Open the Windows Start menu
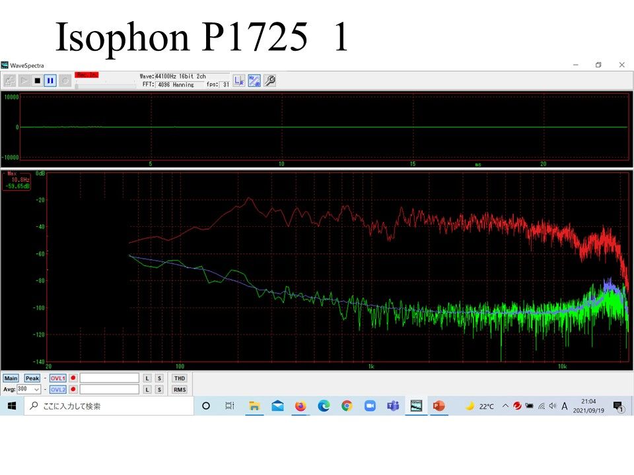The height and width of the screenshot is (475, 634). coord(12,406)
